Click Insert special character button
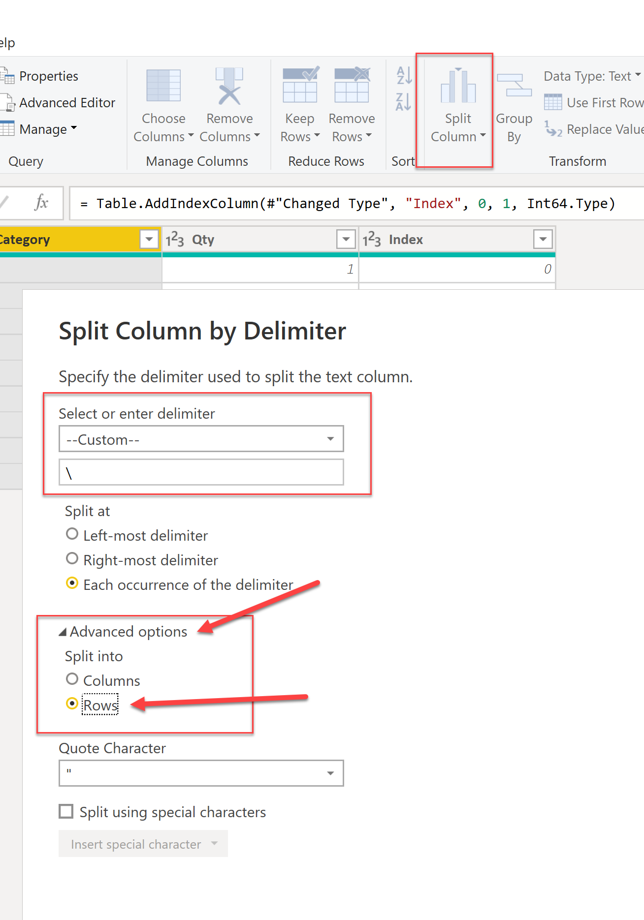Viewport: 644px width, 920px height. (143, 844)
